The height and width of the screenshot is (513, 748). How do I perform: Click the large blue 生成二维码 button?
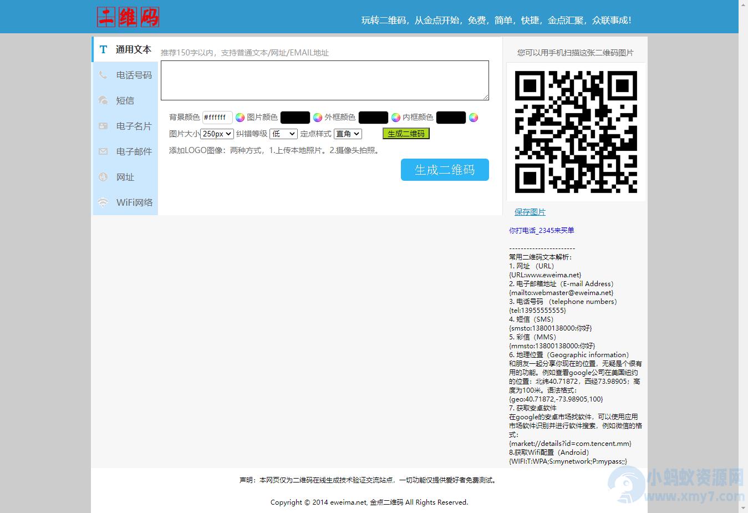(x=445, y=170)
